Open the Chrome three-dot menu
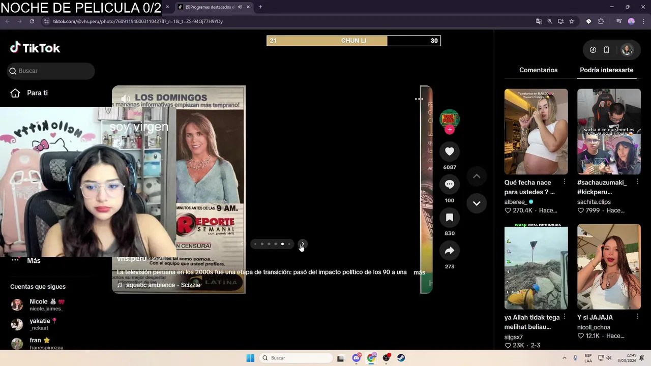 click(643, 21)
